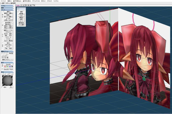
Task: Choose ベルト belt selection mode
Action: click(21, 15)
